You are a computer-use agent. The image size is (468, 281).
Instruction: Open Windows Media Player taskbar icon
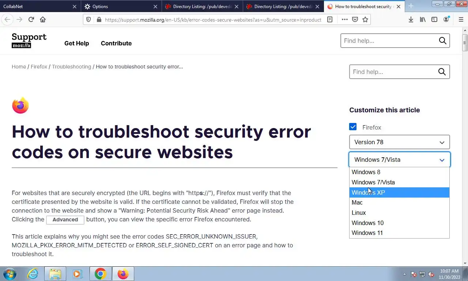[x=77, y=274]
